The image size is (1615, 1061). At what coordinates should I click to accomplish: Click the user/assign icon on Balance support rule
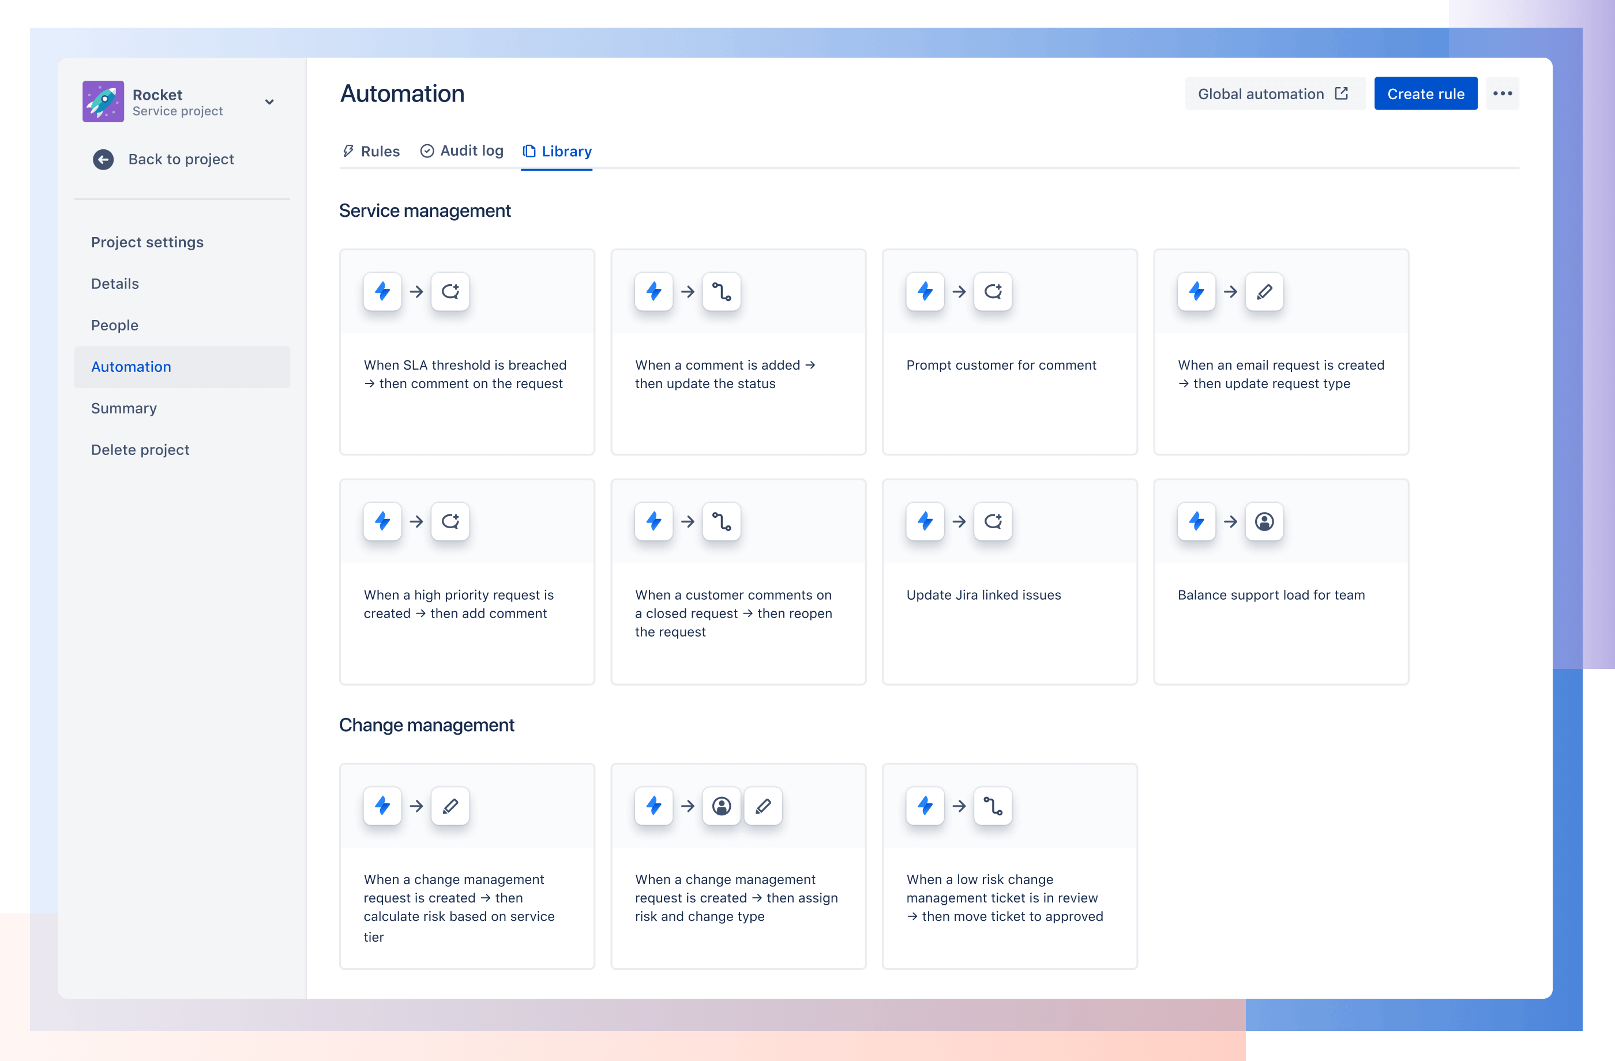click(1263, 521)
